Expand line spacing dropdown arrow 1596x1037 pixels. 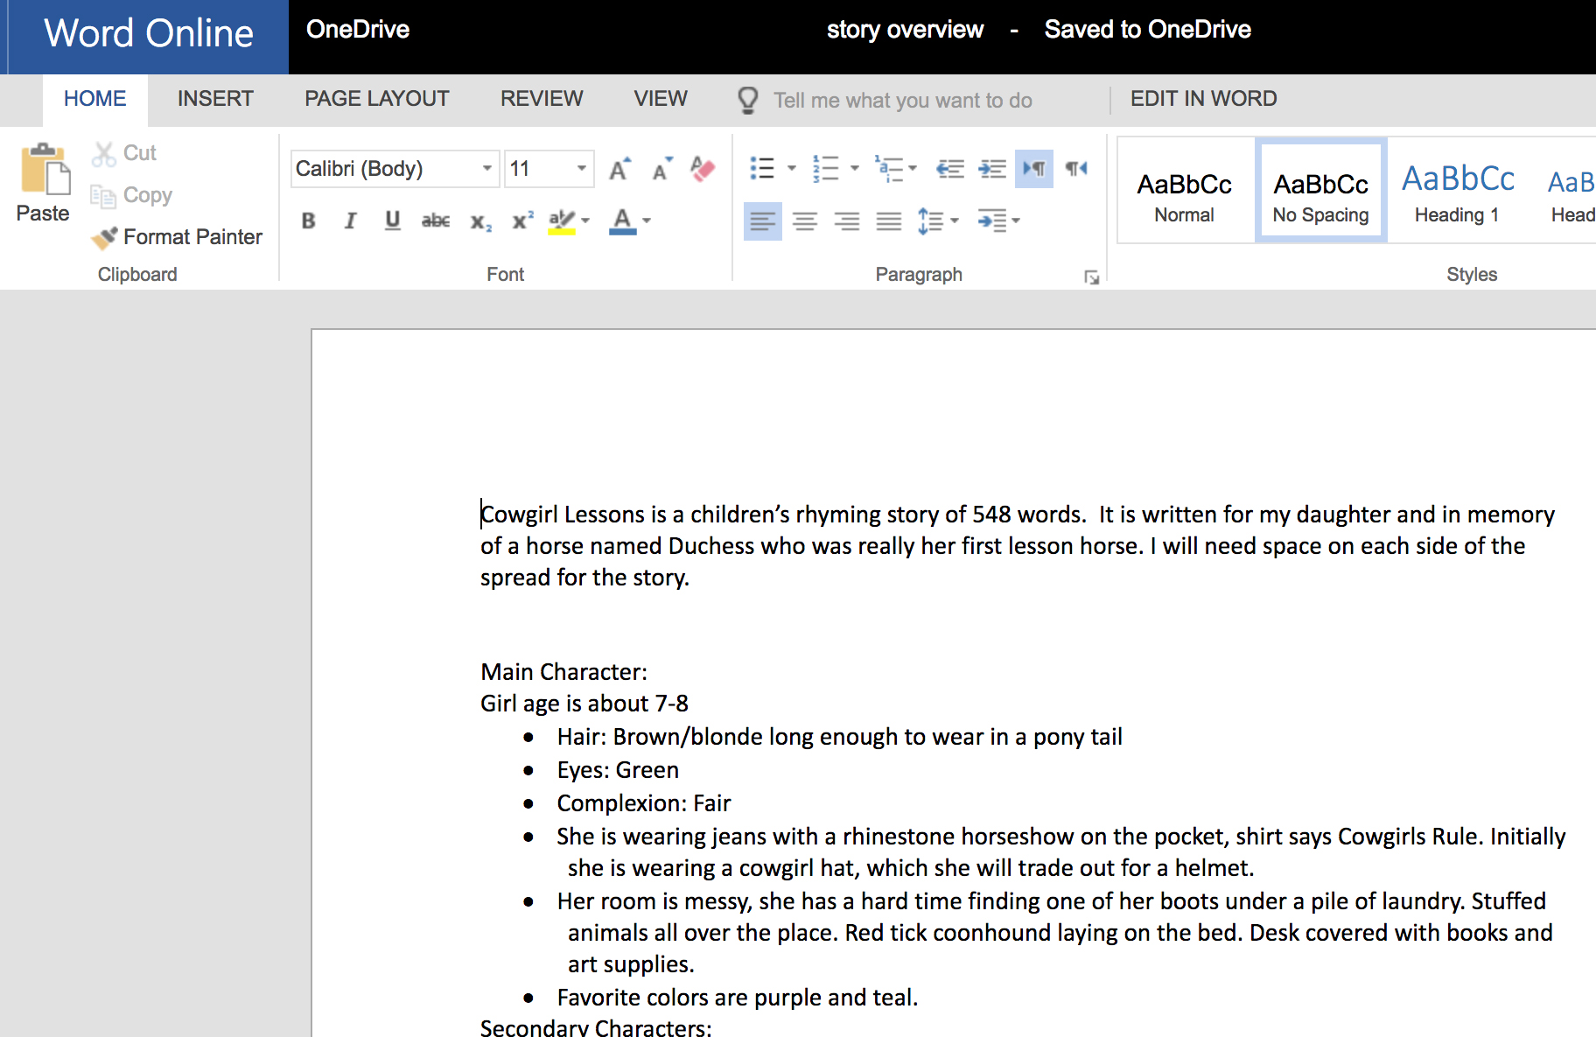tap(955, 221)
